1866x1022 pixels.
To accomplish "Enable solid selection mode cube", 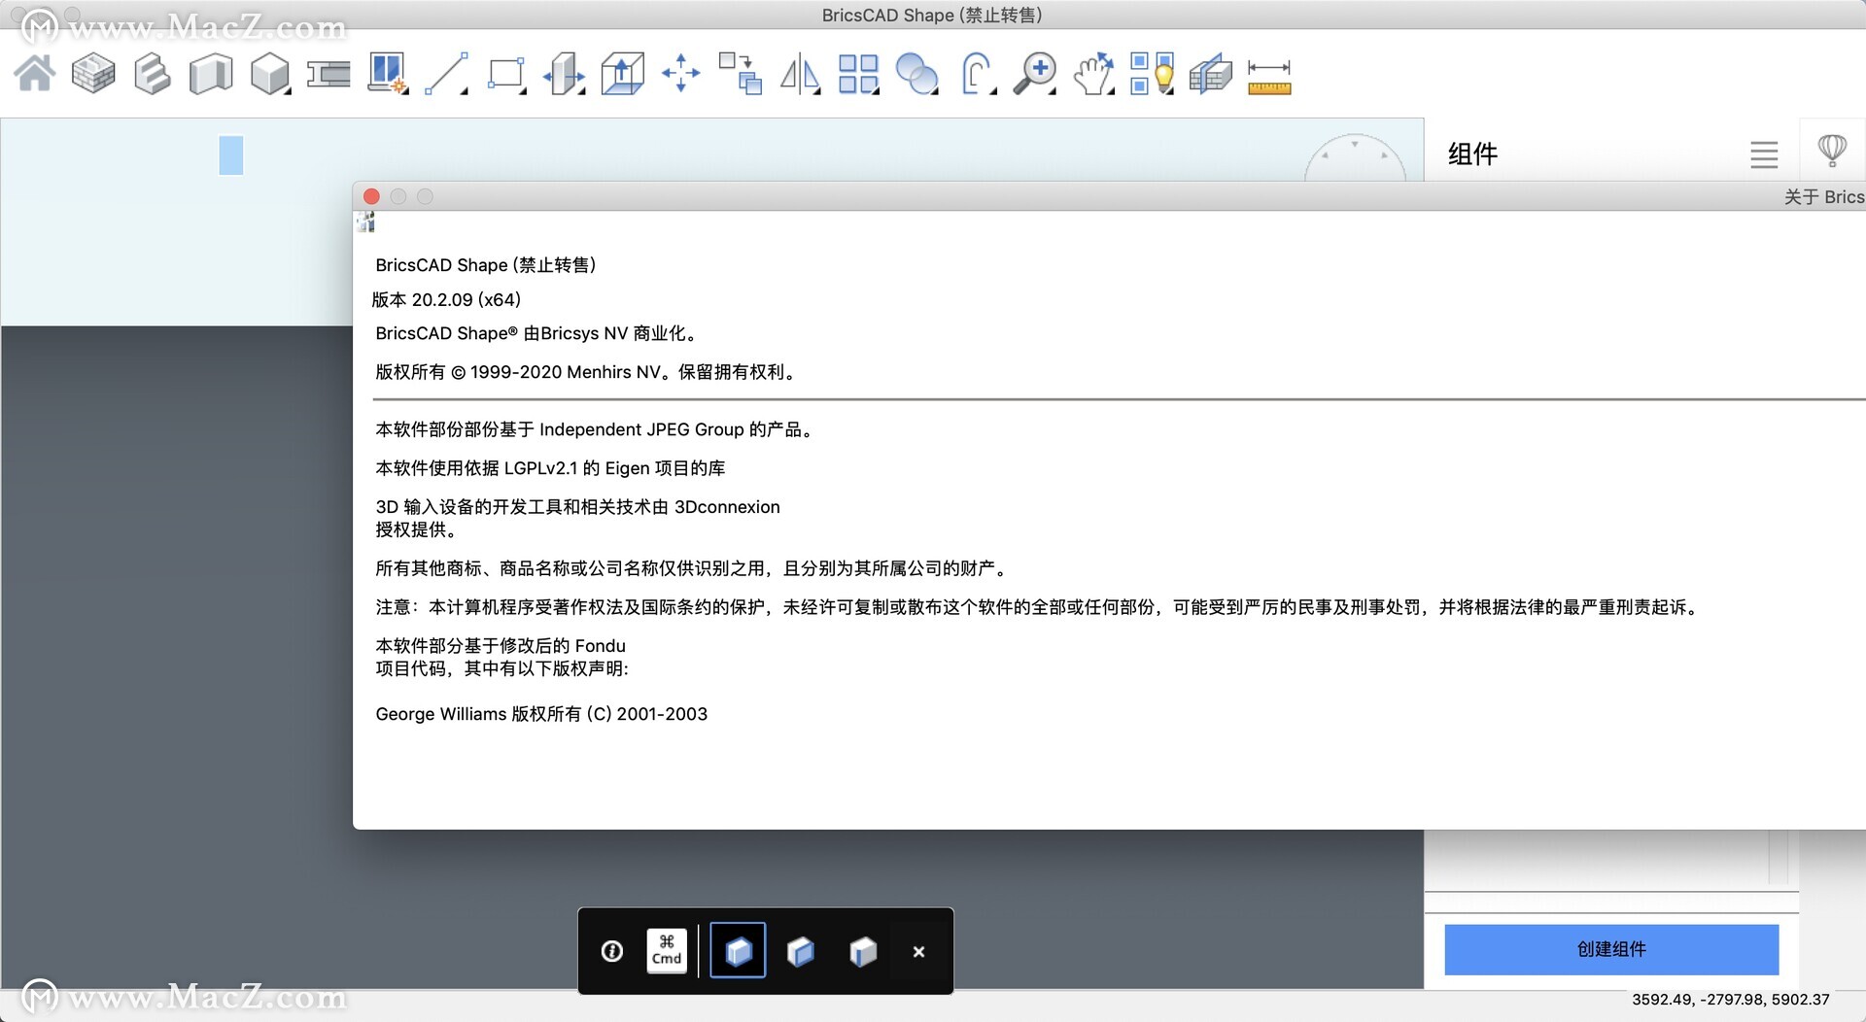I will [x=739, y=950].
